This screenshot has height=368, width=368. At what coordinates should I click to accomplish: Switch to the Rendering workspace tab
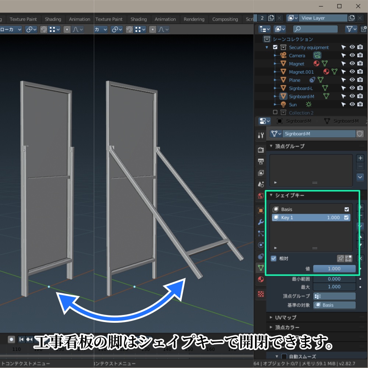(194, 19)
